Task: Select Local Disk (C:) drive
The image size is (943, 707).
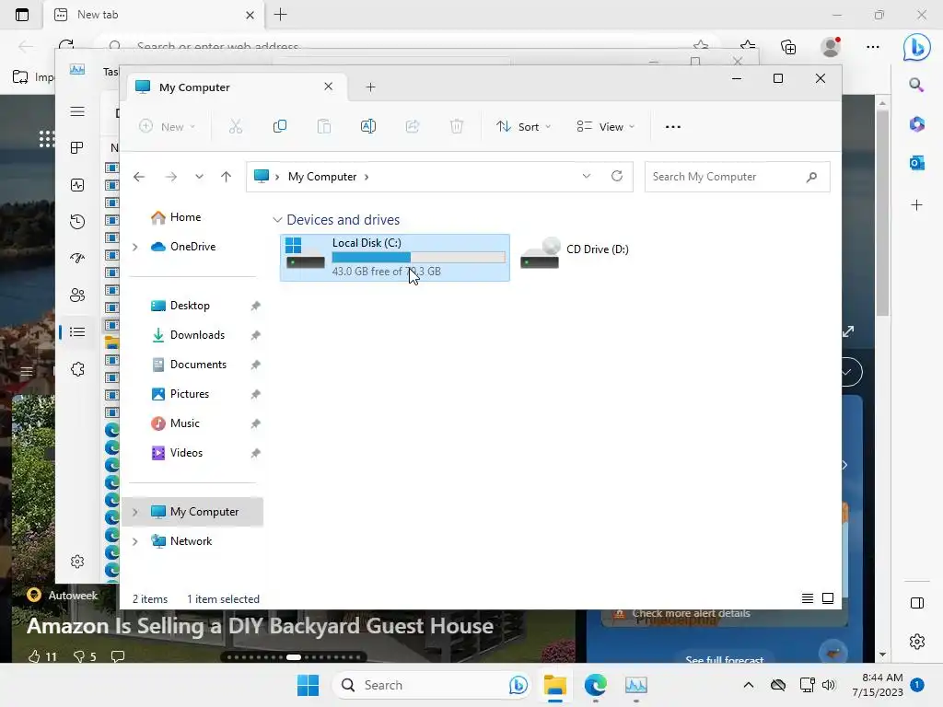Action: [394, 258]
